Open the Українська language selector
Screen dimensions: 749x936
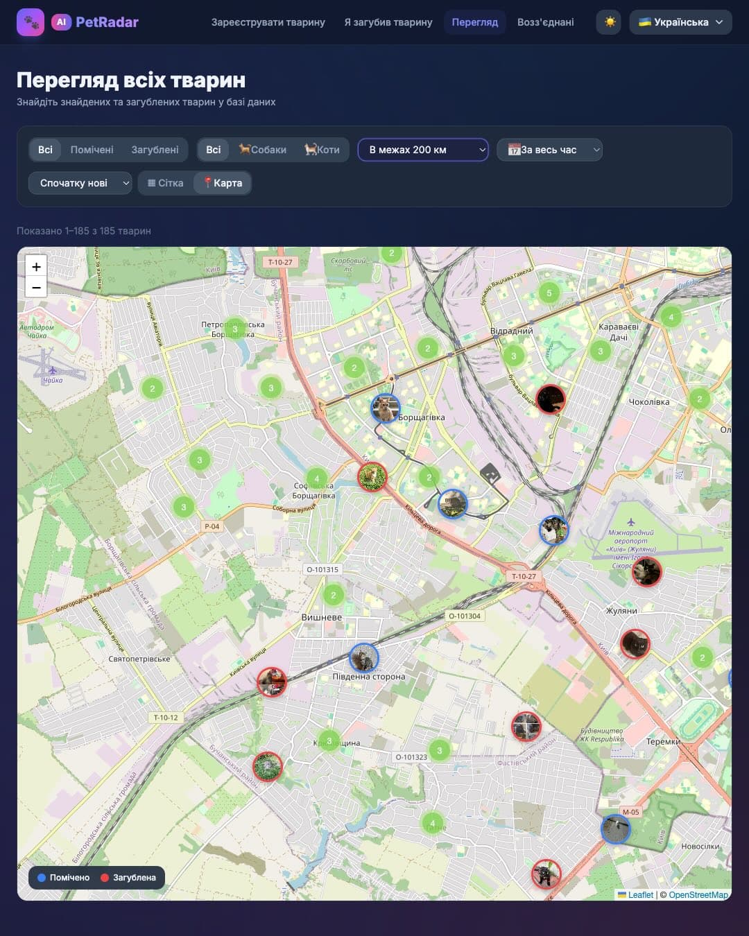[x=680, y=22]
